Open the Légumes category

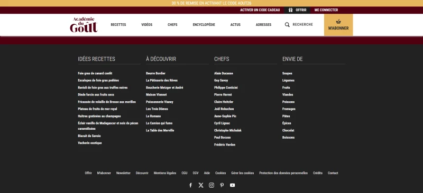coord(288,80)
